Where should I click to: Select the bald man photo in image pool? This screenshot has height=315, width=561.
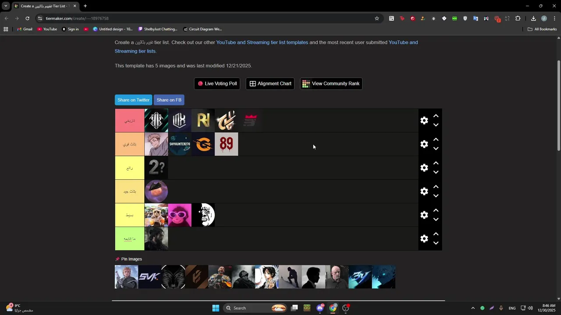(x=337, y=277)
